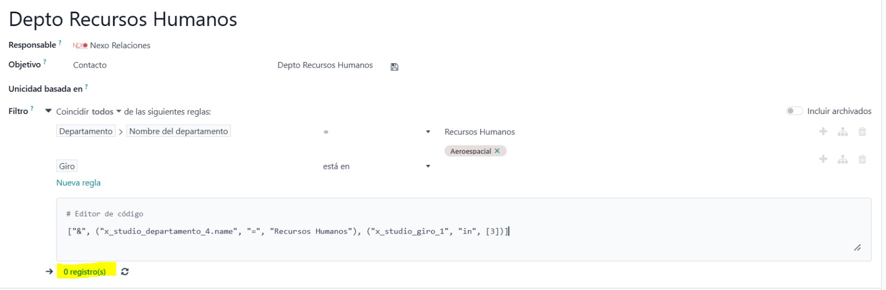Viewport: 886px width, 290px height.
Task: Add branch to the Giro rule
Action: click(x=843, y=159)
